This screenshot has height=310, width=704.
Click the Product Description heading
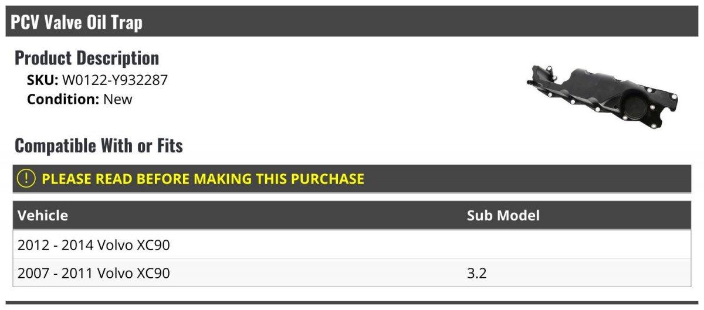87,57
